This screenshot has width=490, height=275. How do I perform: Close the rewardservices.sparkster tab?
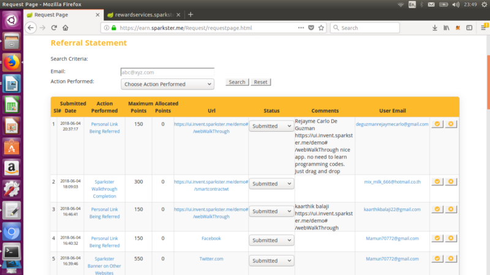[x=178, y=15]
